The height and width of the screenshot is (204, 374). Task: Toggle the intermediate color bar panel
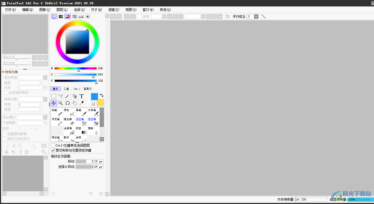[x=74, y=16]
